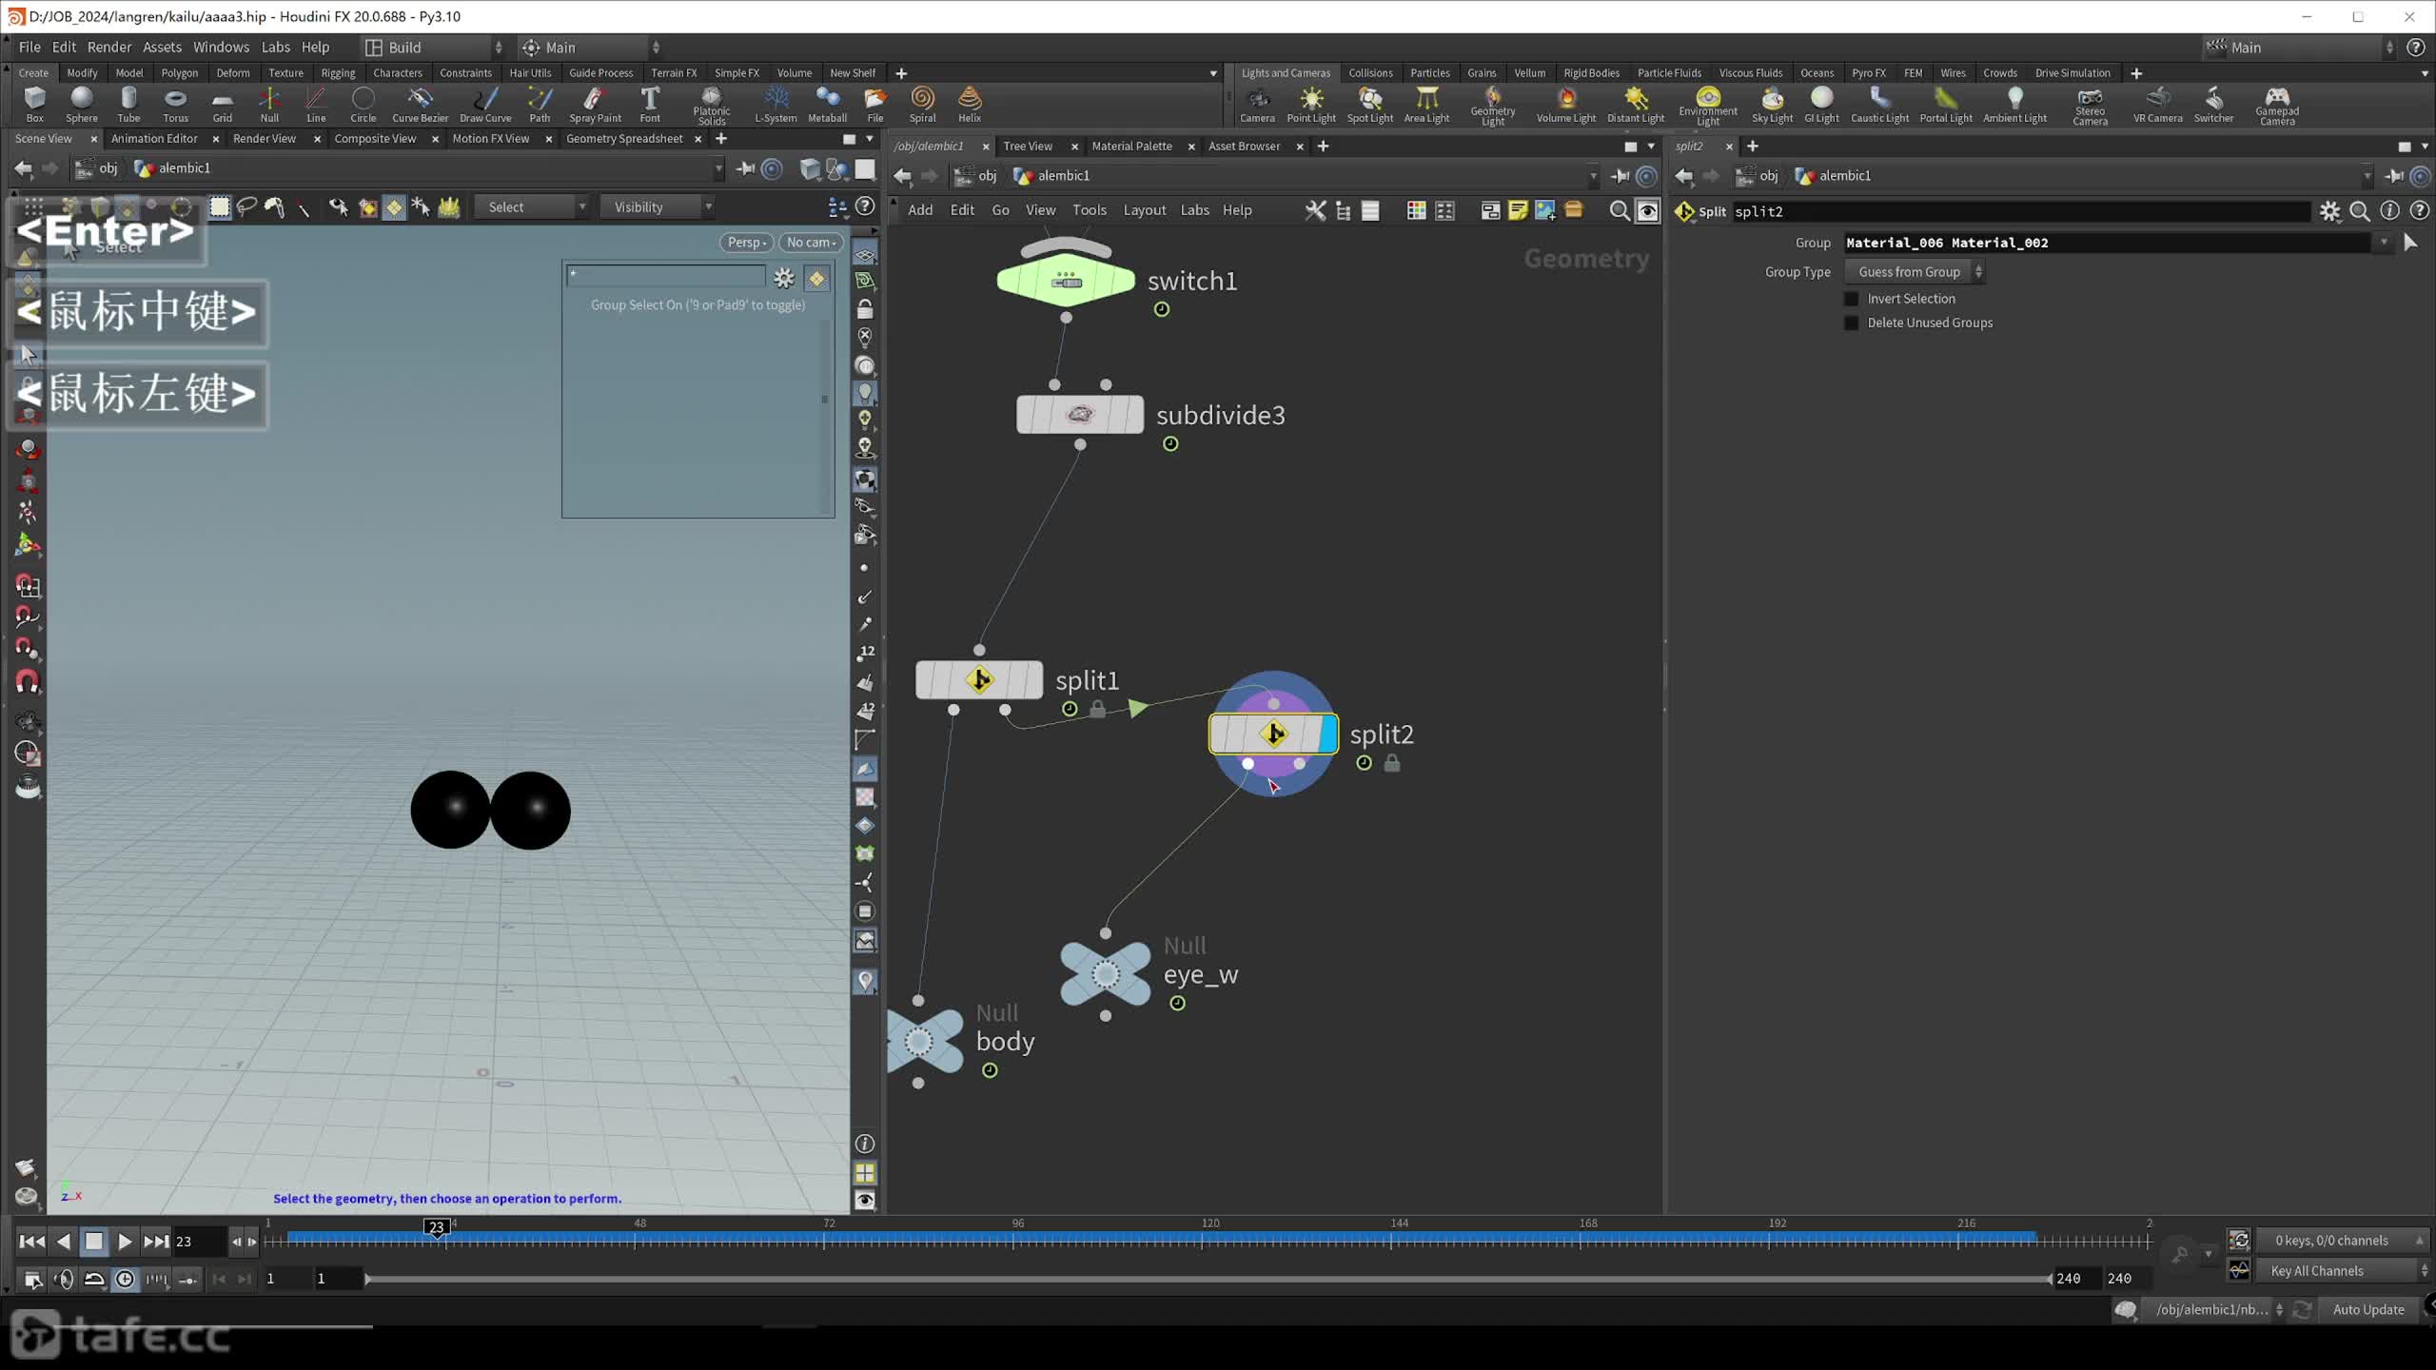Select the Sphere shelf tool
The width and height of the screenshot is (2436, 1370).
point(82,105)
